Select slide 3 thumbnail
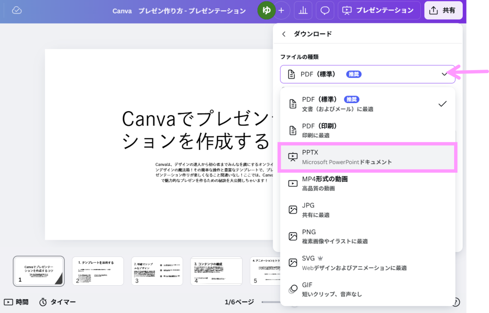The height and width of the screenshot is (313, 489). pyautogui.click(x=157, y=271)
